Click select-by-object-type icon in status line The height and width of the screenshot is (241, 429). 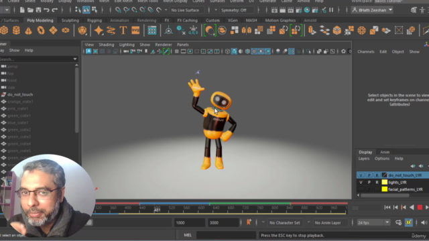86,10
